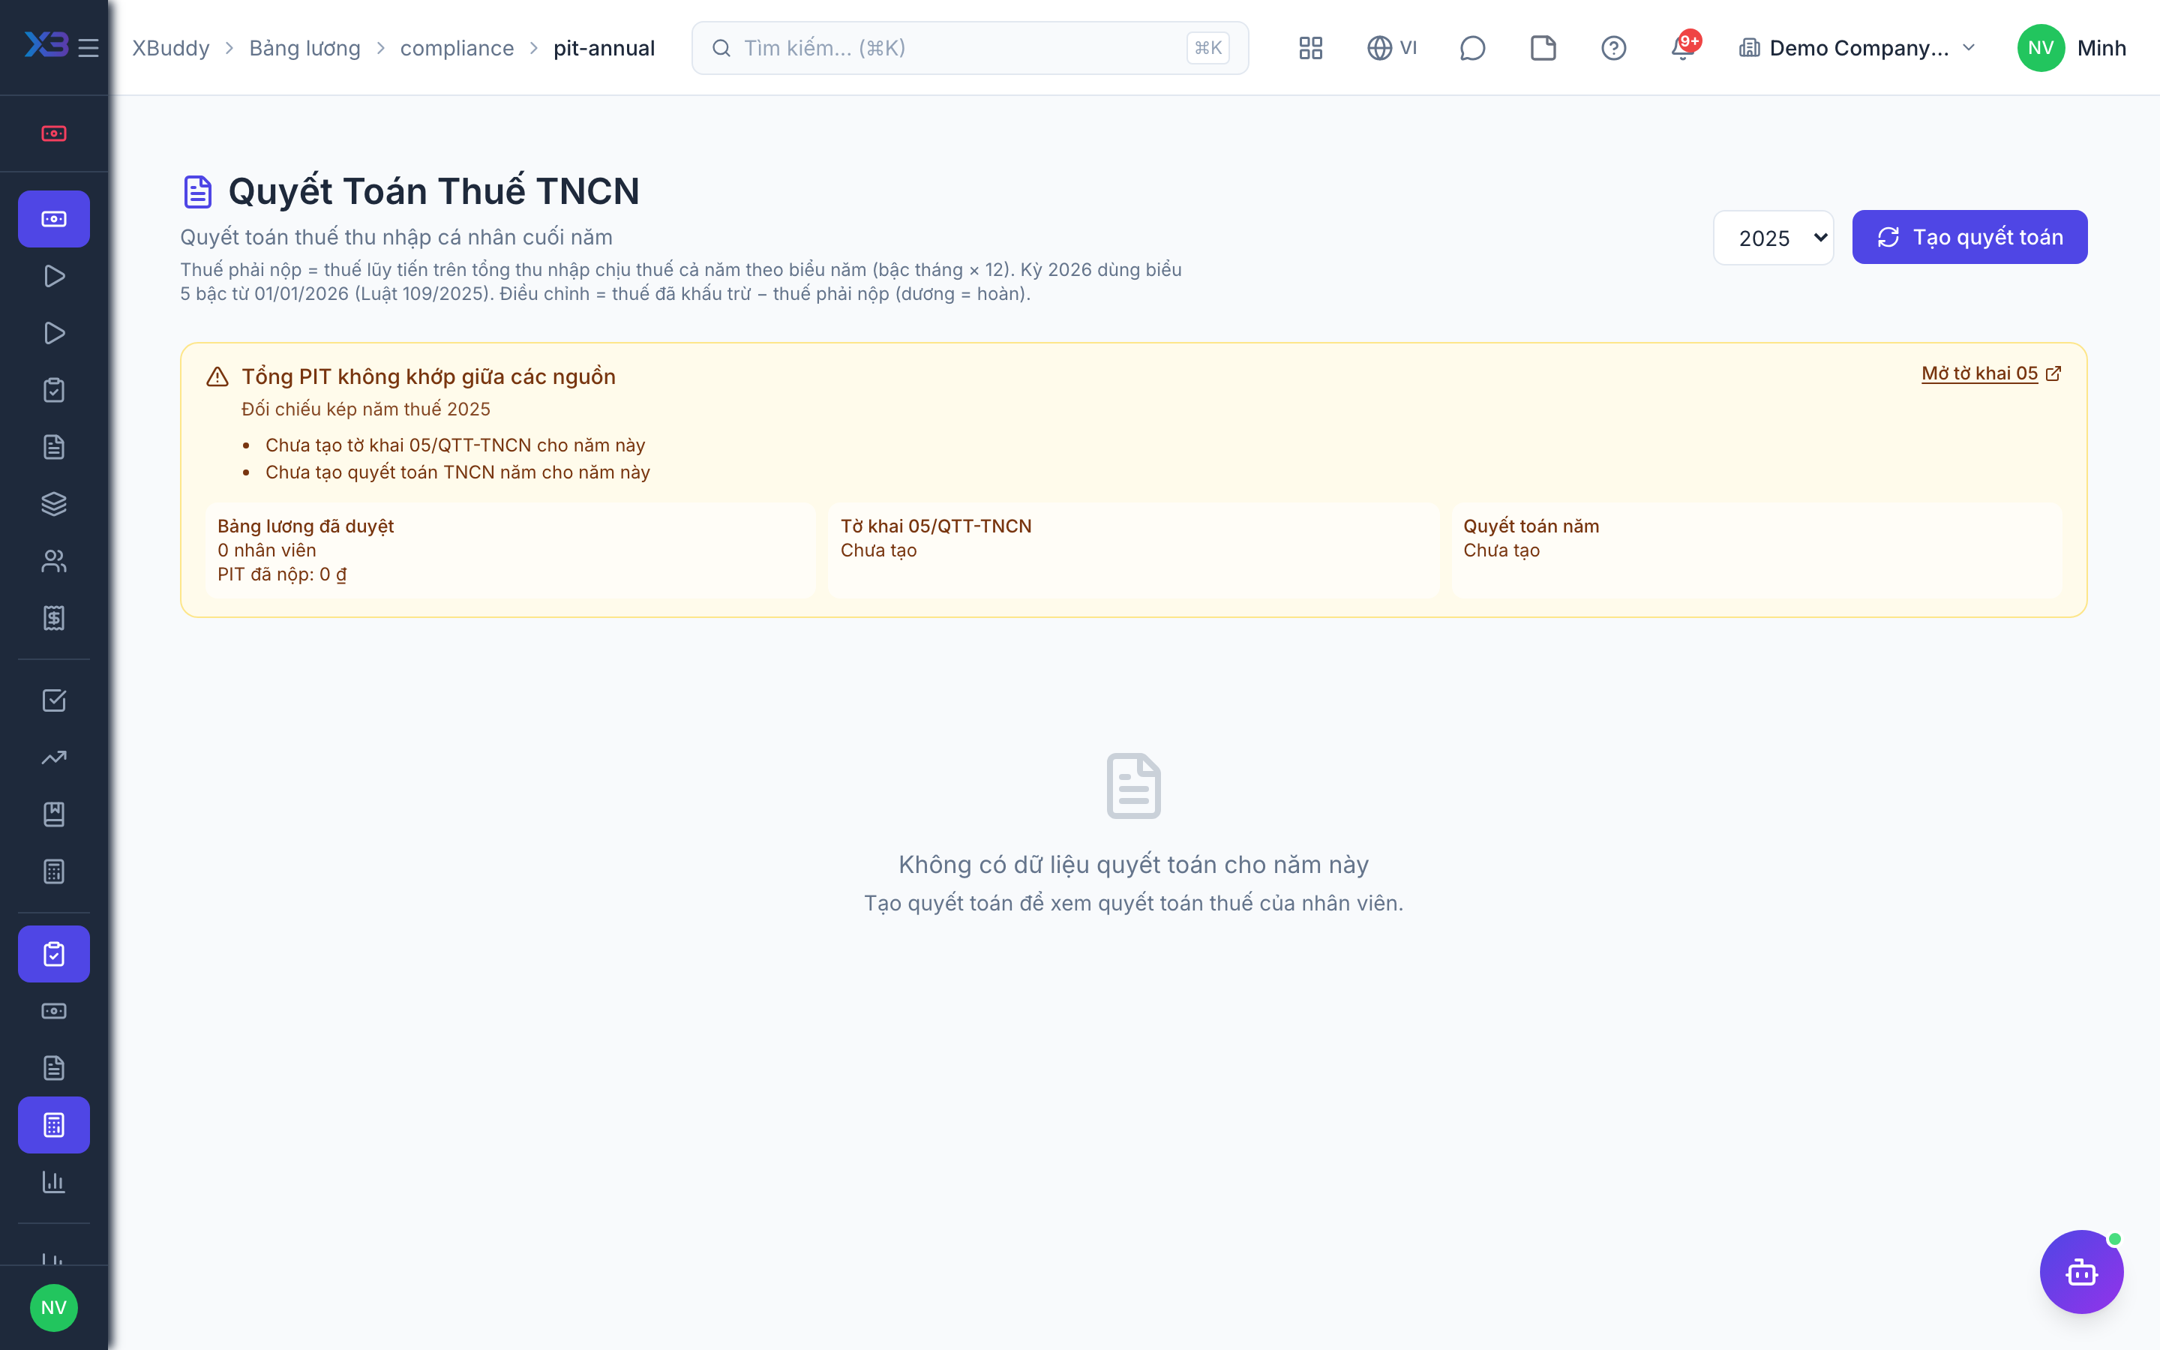Switch language via the VI globe selector
The image size is (2160, 1350).
1391,48
